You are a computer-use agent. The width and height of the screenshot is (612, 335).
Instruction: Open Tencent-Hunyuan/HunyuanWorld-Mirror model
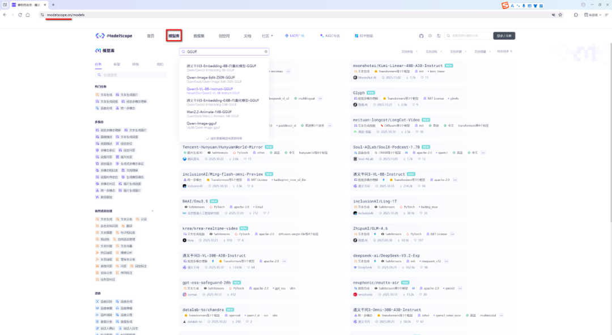[x=223, y=147]
